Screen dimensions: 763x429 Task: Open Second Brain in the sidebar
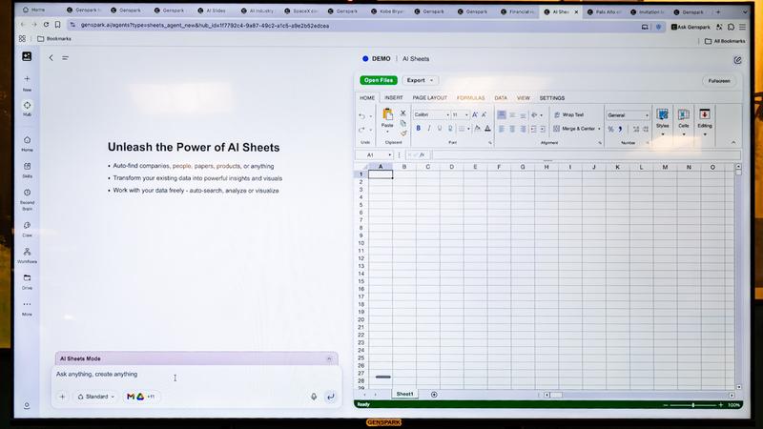[x=27, y=199]
